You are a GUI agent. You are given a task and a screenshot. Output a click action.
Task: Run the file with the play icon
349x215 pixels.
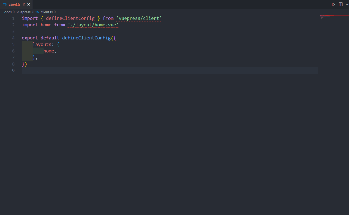point(333,4)
